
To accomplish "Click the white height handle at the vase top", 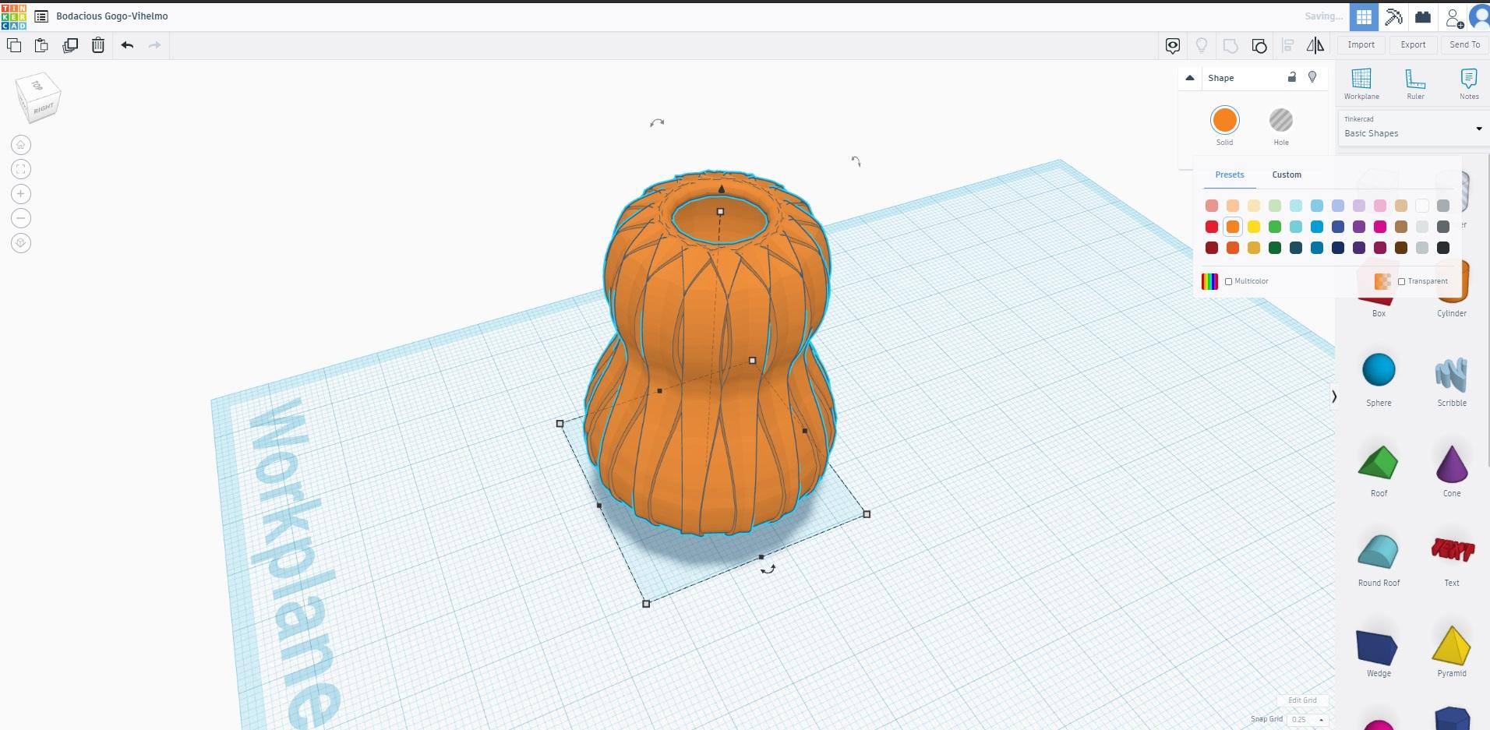I will (x=720, y=212).
